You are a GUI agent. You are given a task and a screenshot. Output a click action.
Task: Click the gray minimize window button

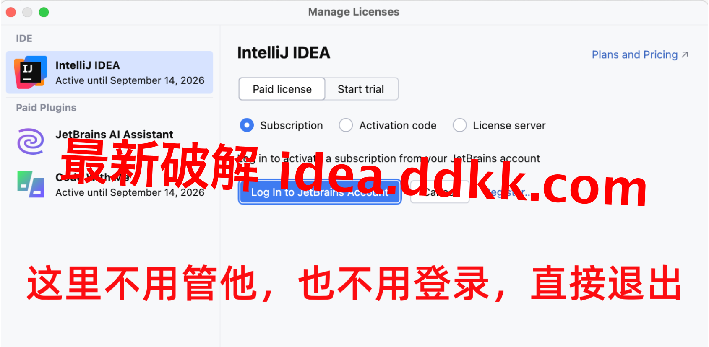[27, 12]
